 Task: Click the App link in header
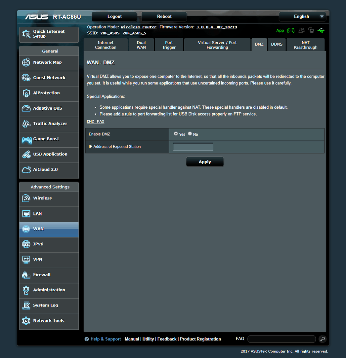(280, 31)
